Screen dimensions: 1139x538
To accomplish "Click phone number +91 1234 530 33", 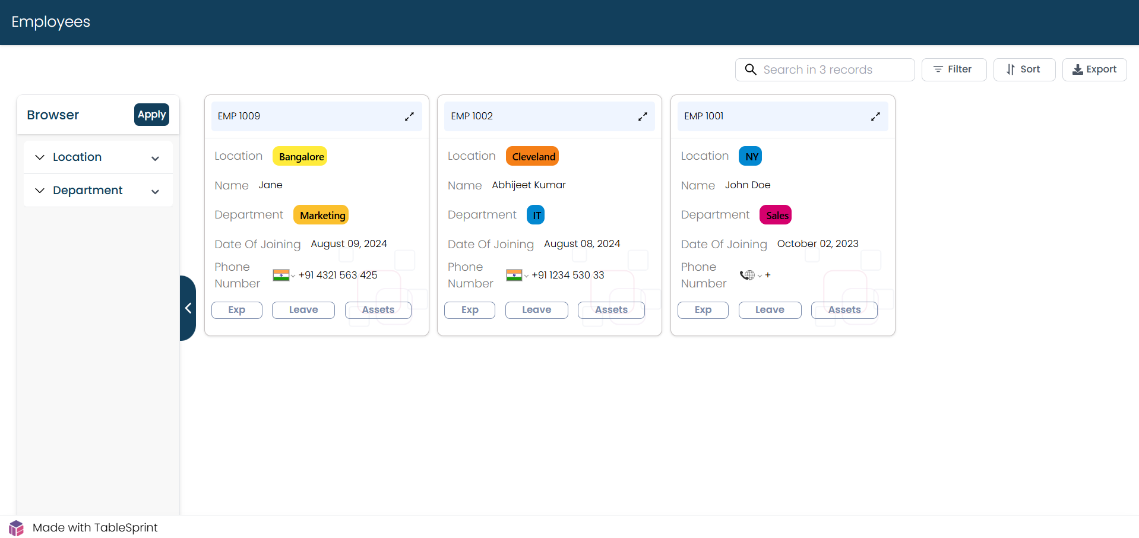I will (568, 276).
